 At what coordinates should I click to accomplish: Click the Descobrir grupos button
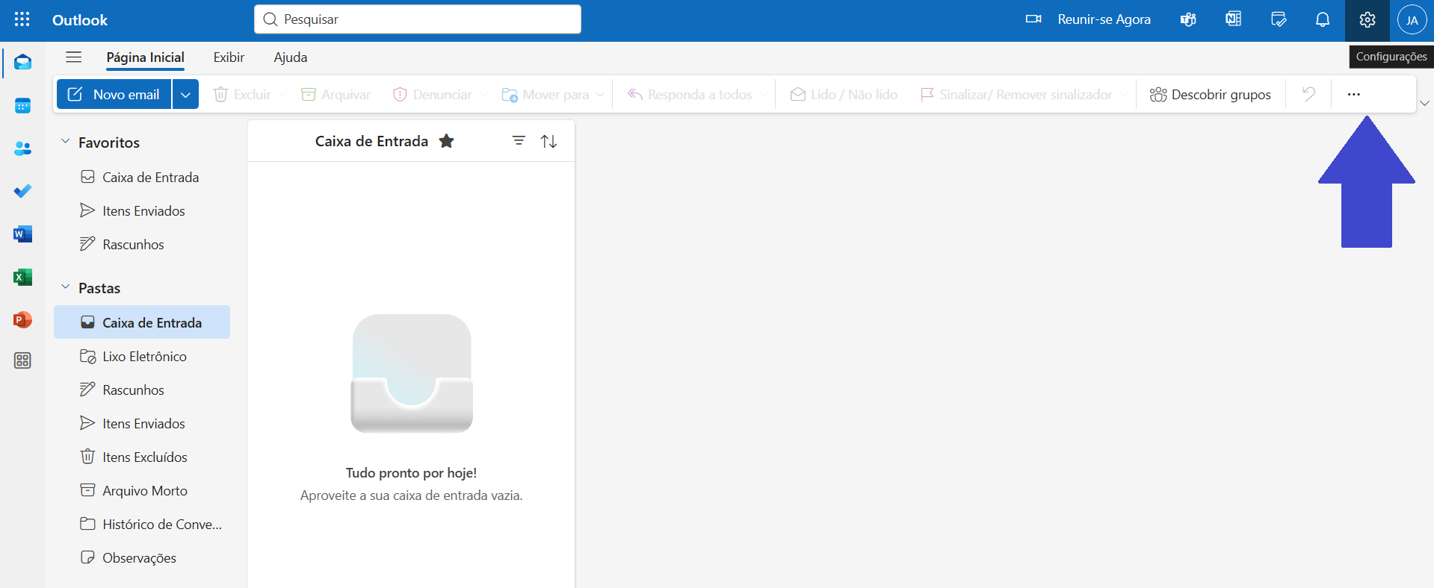(1210, 95)
